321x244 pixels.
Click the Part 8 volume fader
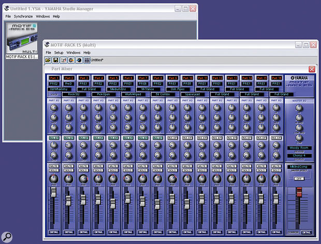(157, 204)
